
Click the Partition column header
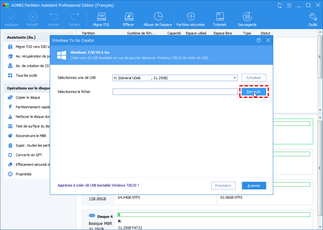(89, 33)
